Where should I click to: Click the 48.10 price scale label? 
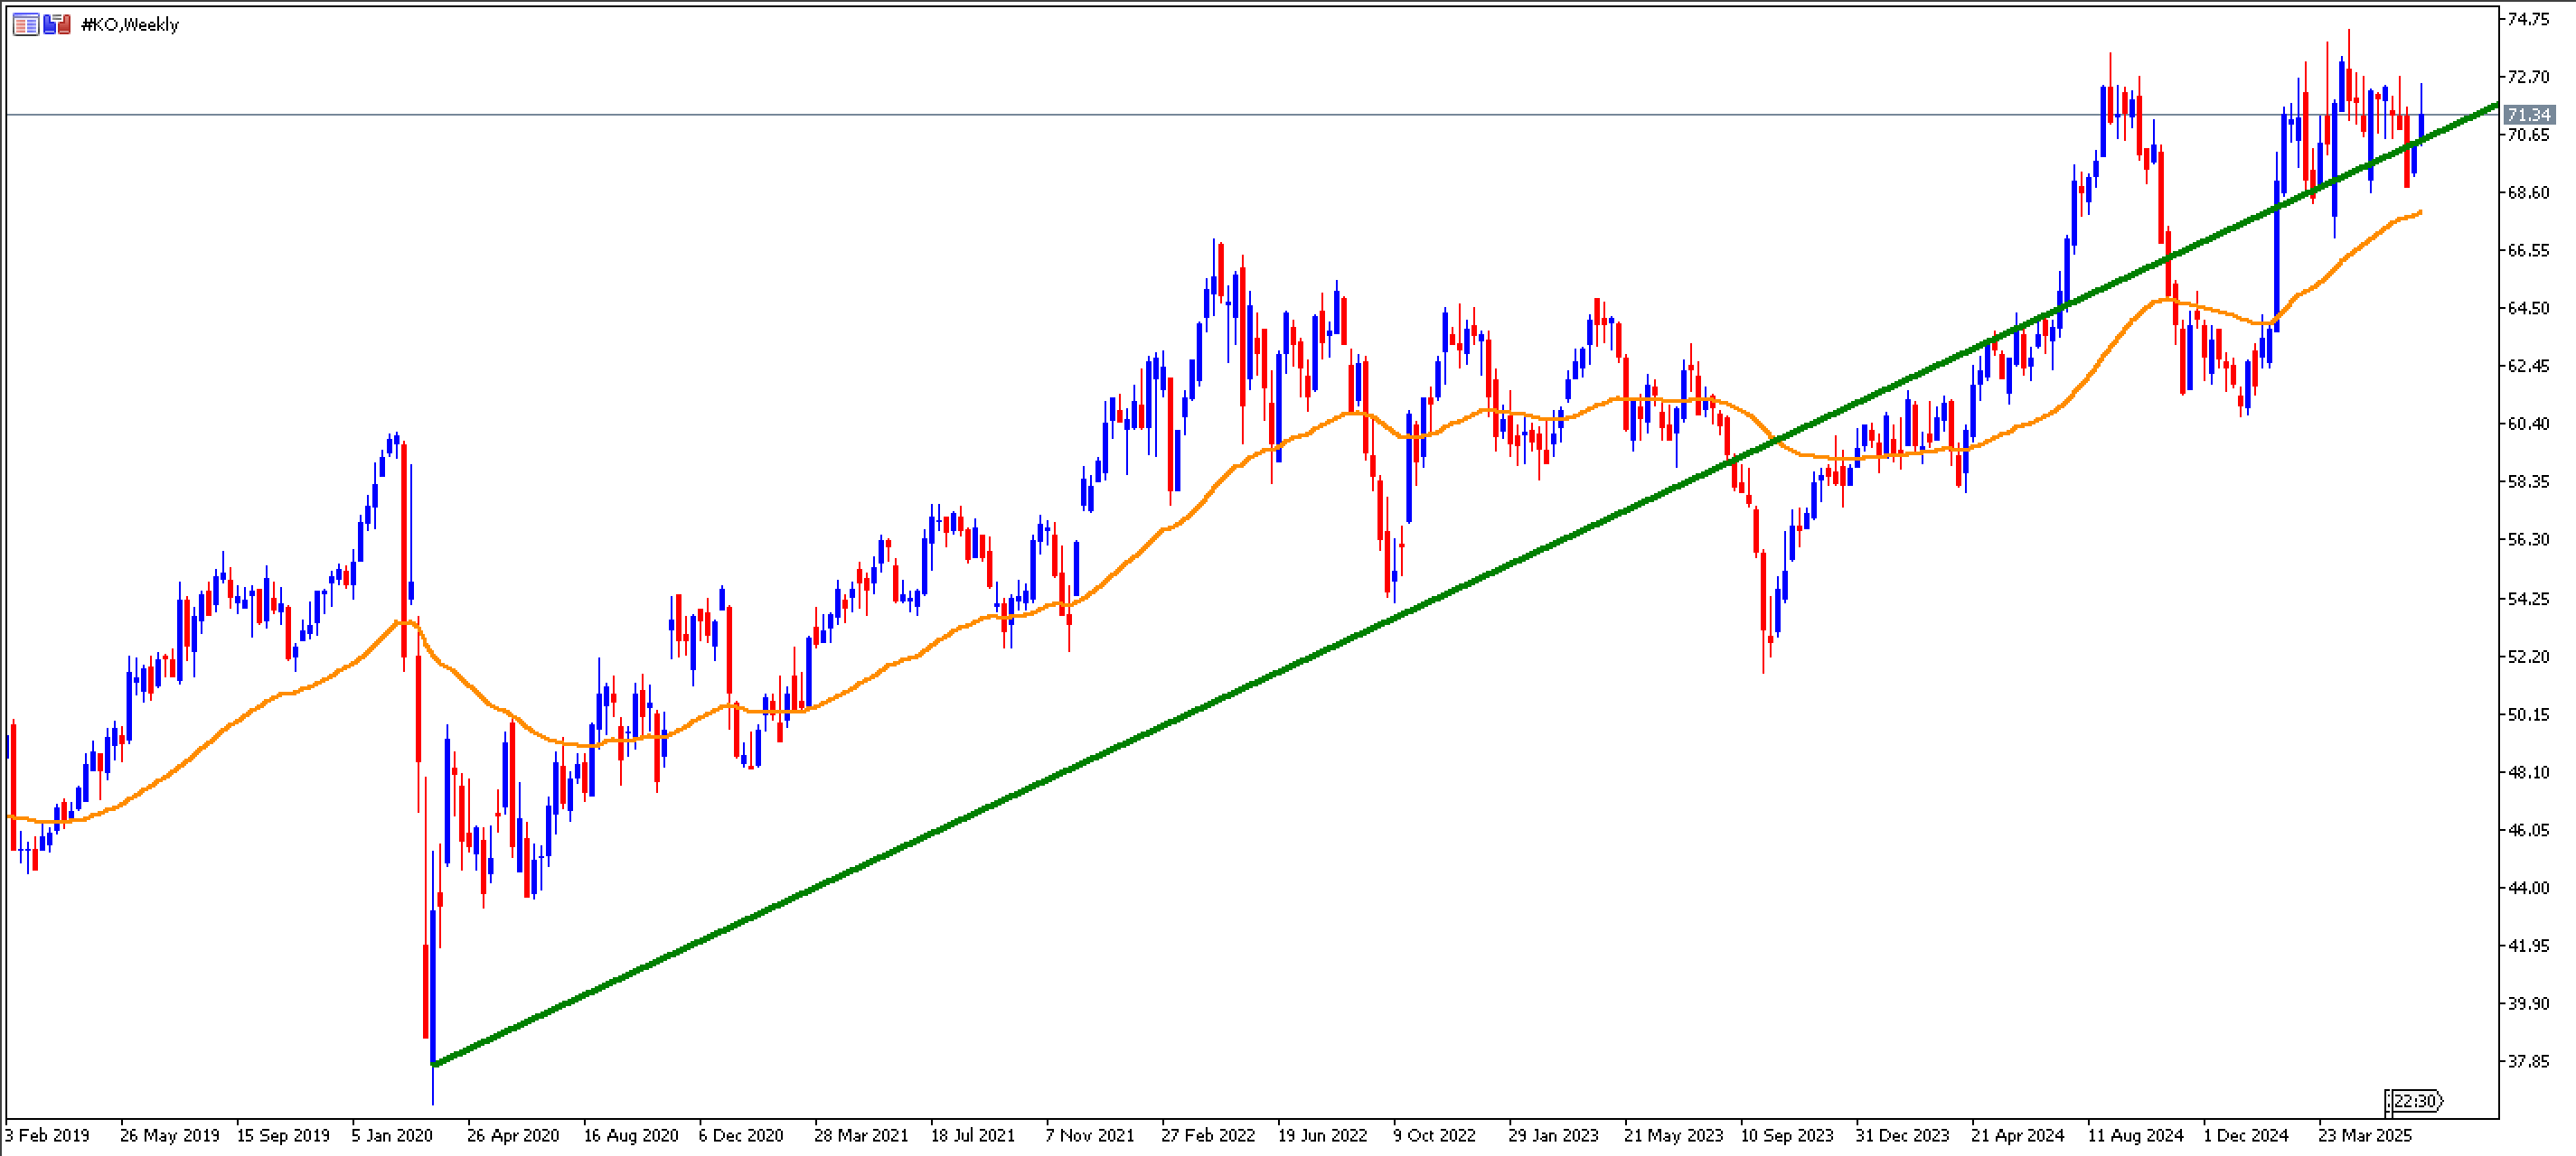2529,772
